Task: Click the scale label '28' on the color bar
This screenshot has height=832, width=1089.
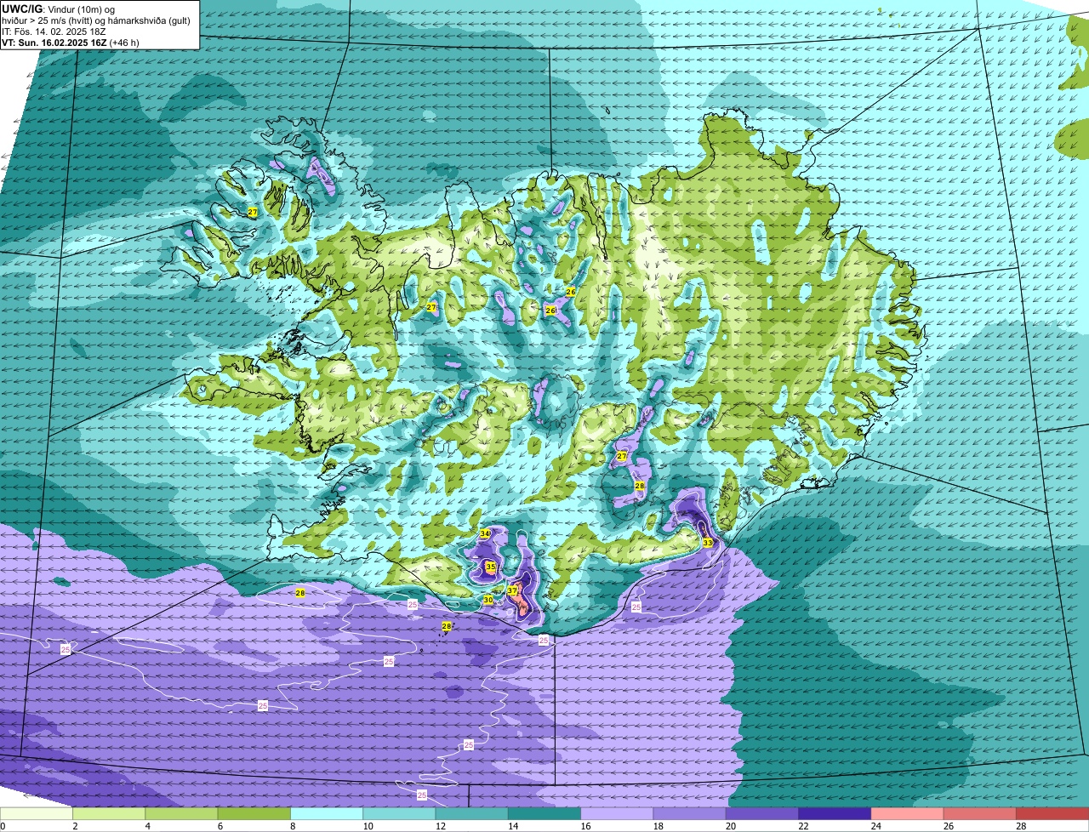Action: [x=1021, y=826]
